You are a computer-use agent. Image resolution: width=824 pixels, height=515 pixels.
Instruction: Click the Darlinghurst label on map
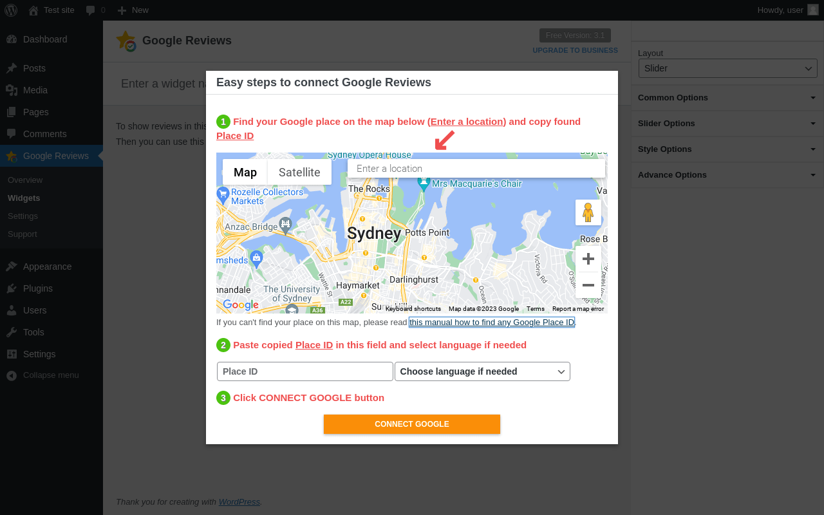pos(414,279)
